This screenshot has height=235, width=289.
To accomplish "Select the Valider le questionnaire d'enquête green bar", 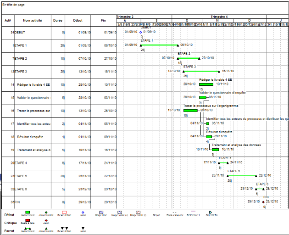I will (x=203, y=97).
